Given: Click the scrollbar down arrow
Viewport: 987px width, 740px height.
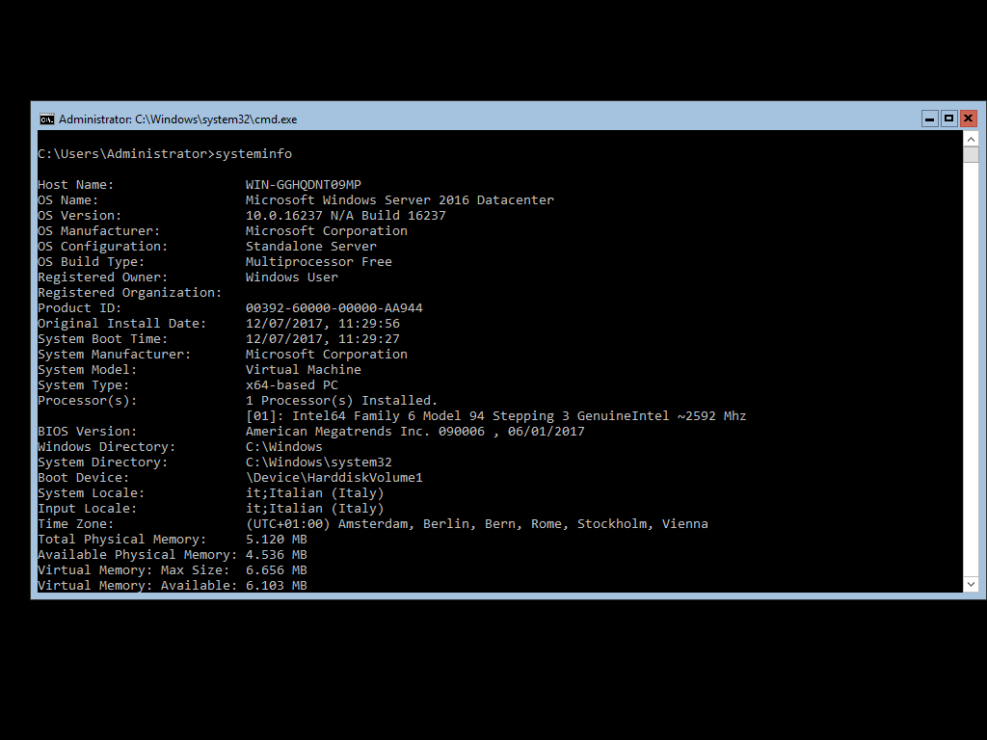Looking at the screenshot, I should click(x=971, y=584).
